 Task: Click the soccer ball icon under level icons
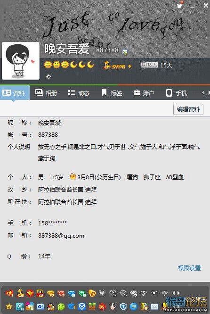48,77
